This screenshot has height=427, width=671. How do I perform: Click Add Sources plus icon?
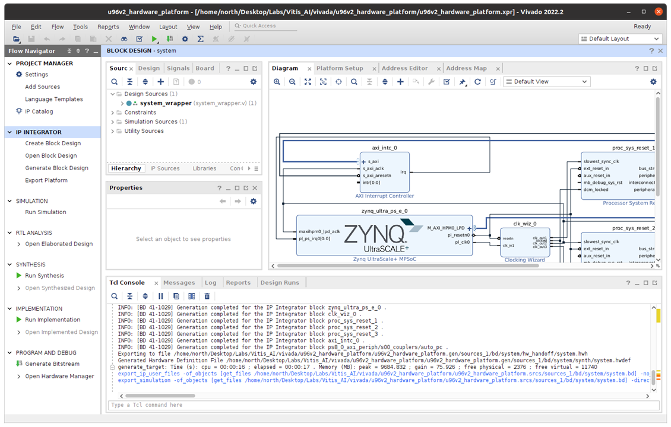click(x=160, y=82)
